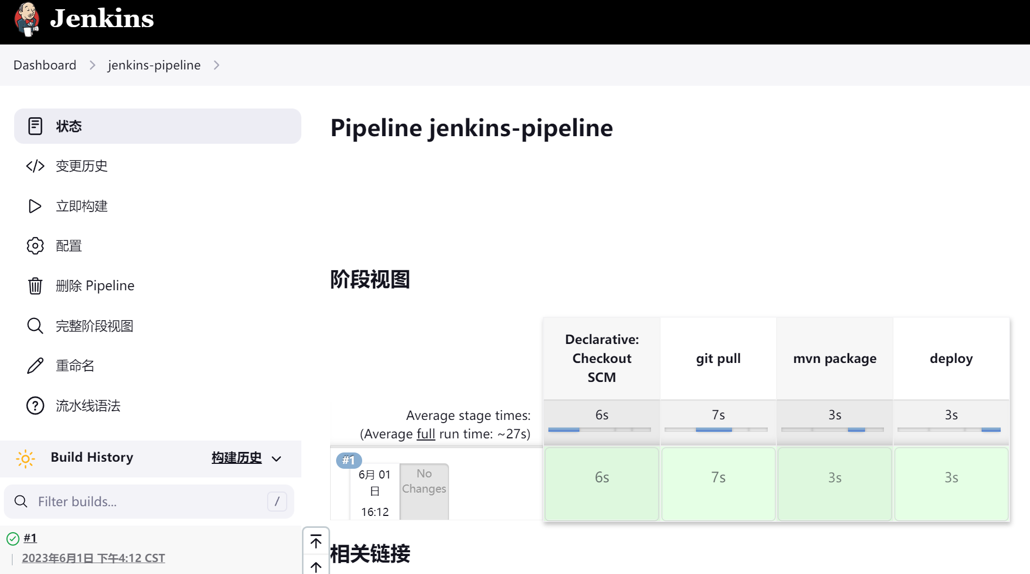Click the magnifier icon for 完整阶段视图
This screenshot has width=1030, height=574.
click(35, 326)
